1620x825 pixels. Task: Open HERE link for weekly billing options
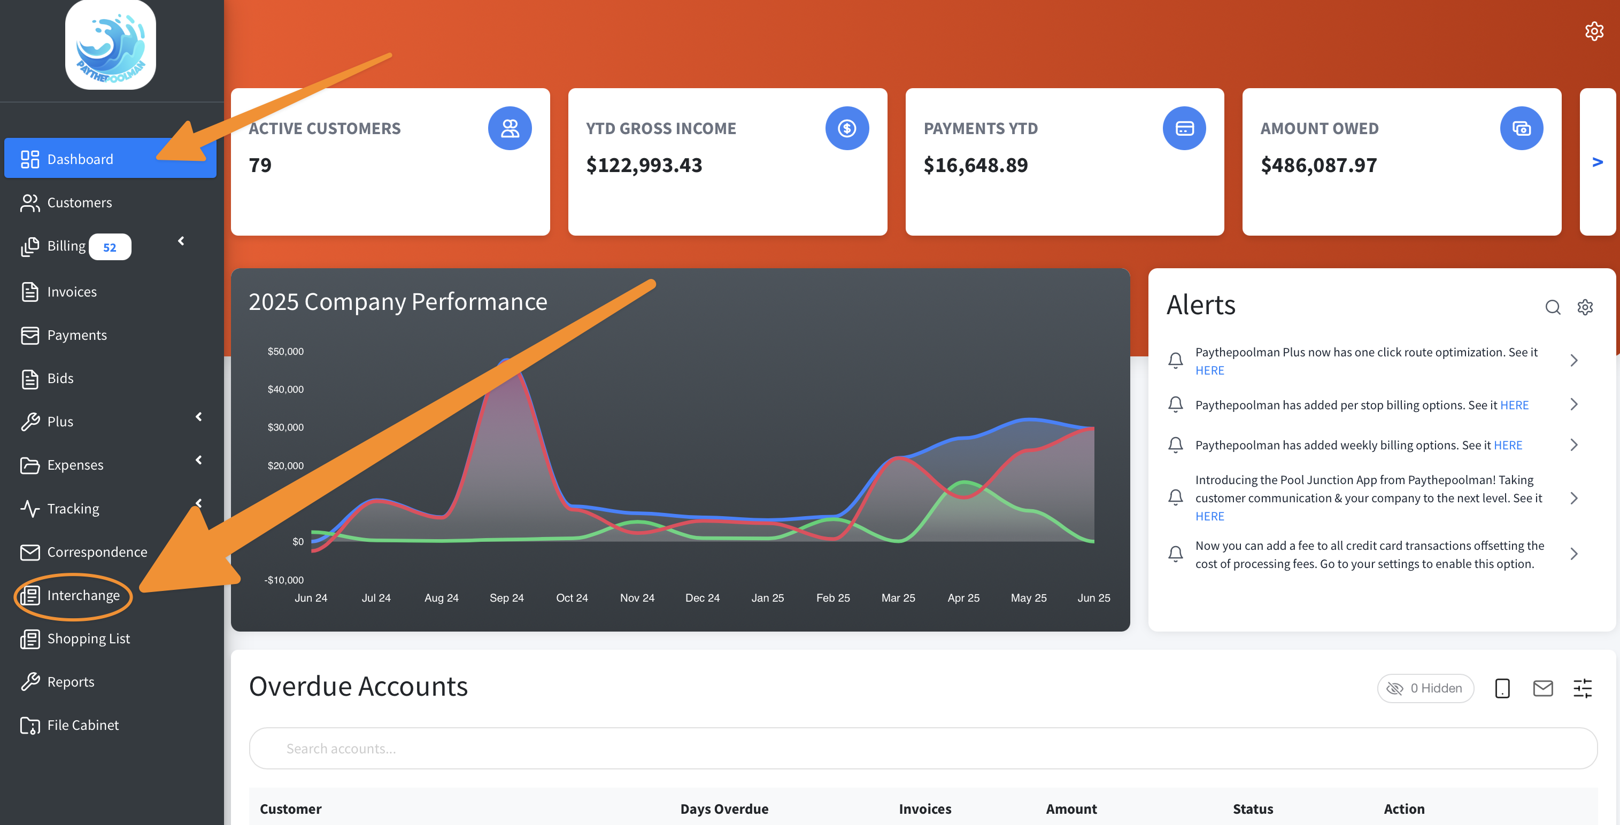(x=1507, y=445)
